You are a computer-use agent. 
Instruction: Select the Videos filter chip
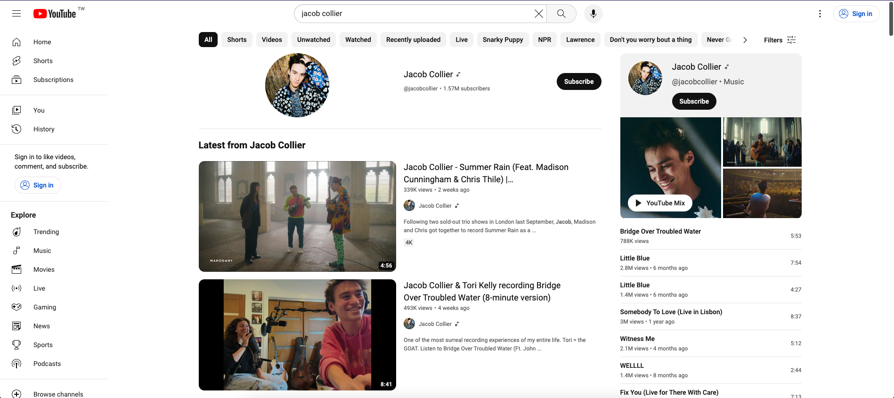(272, 40)
